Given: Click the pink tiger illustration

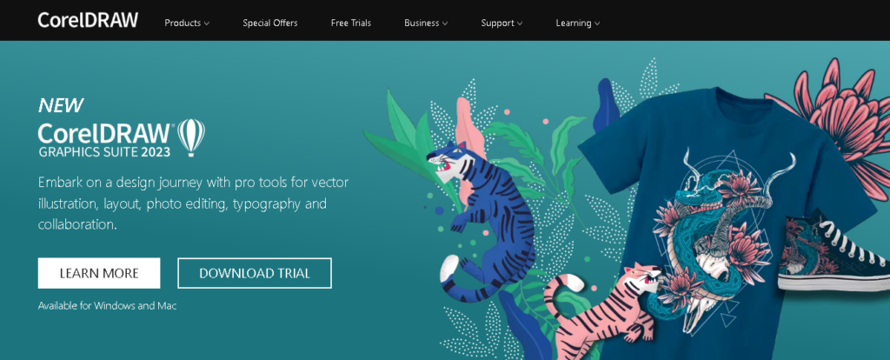Looking at the screenshot, I should [601, 311].
